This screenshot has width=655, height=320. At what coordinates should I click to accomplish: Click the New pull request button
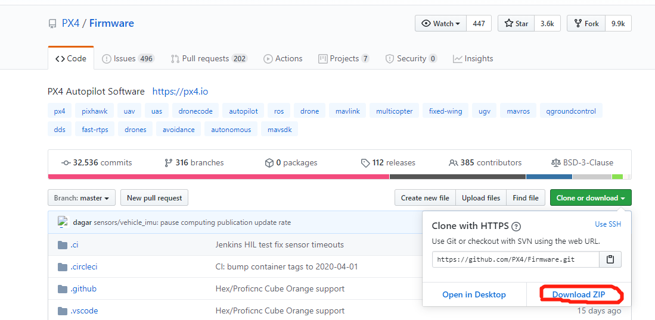154,198
